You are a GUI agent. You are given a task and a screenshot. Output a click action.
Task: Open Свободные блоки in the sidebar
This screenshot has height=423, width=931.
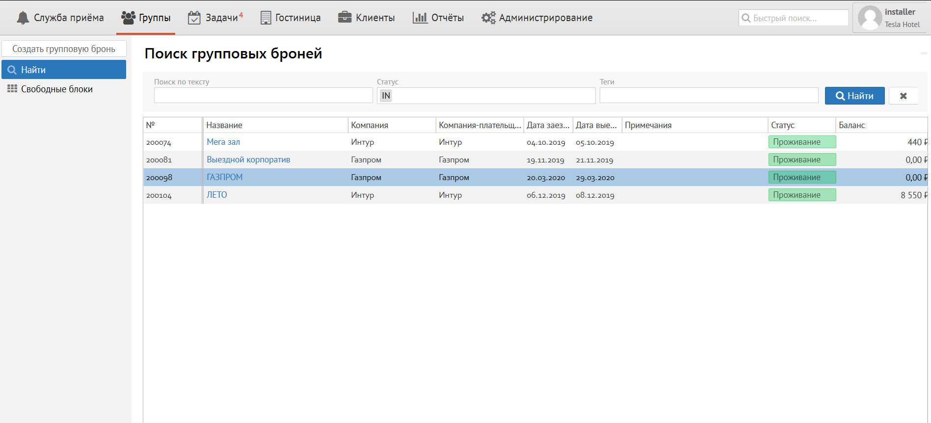(56, 89)
